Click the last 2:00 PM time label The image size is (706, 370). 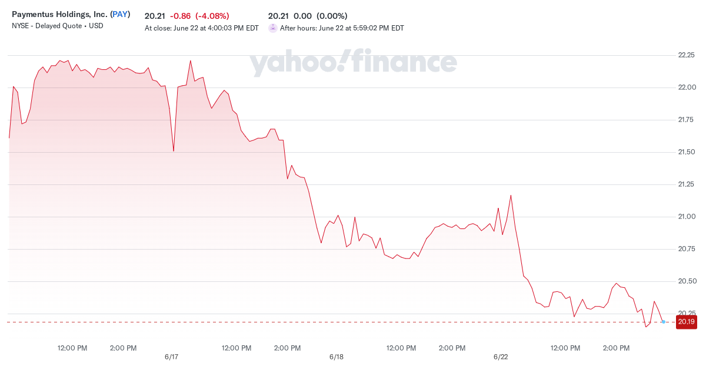coord(616,348)
